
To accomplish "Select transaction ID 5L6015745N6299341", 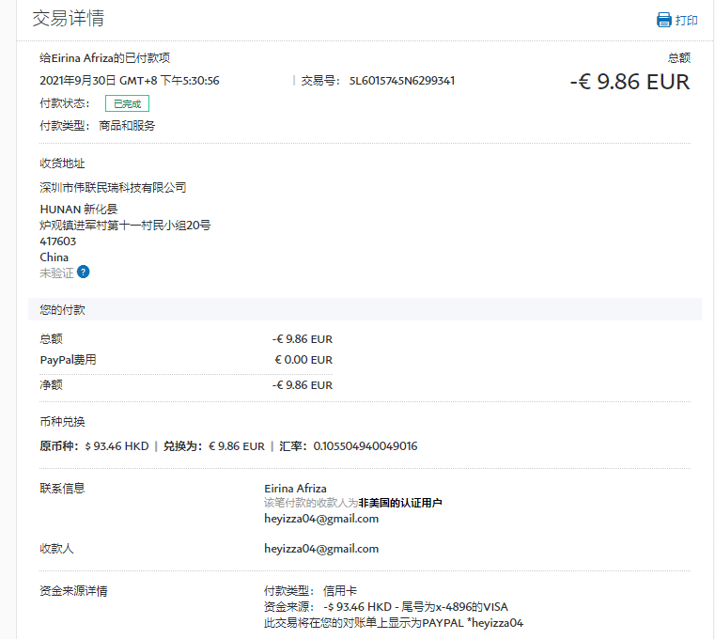I will click(402, 81).
